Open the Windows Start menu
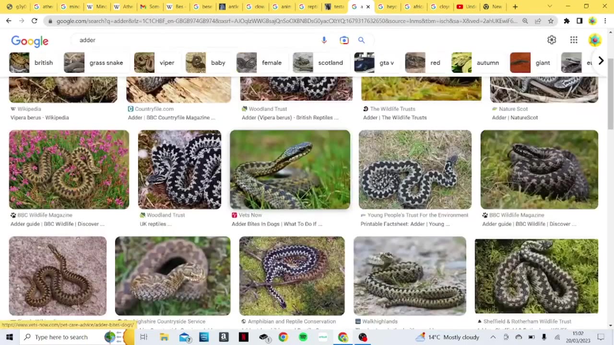The image size is (614, 345). 9,337
